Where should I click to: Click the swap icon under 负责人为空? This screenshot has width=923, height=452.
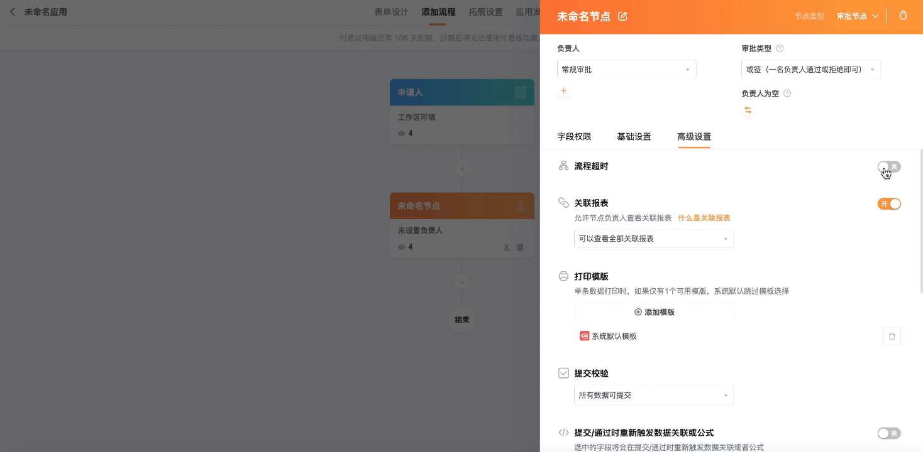pos(748,110)
